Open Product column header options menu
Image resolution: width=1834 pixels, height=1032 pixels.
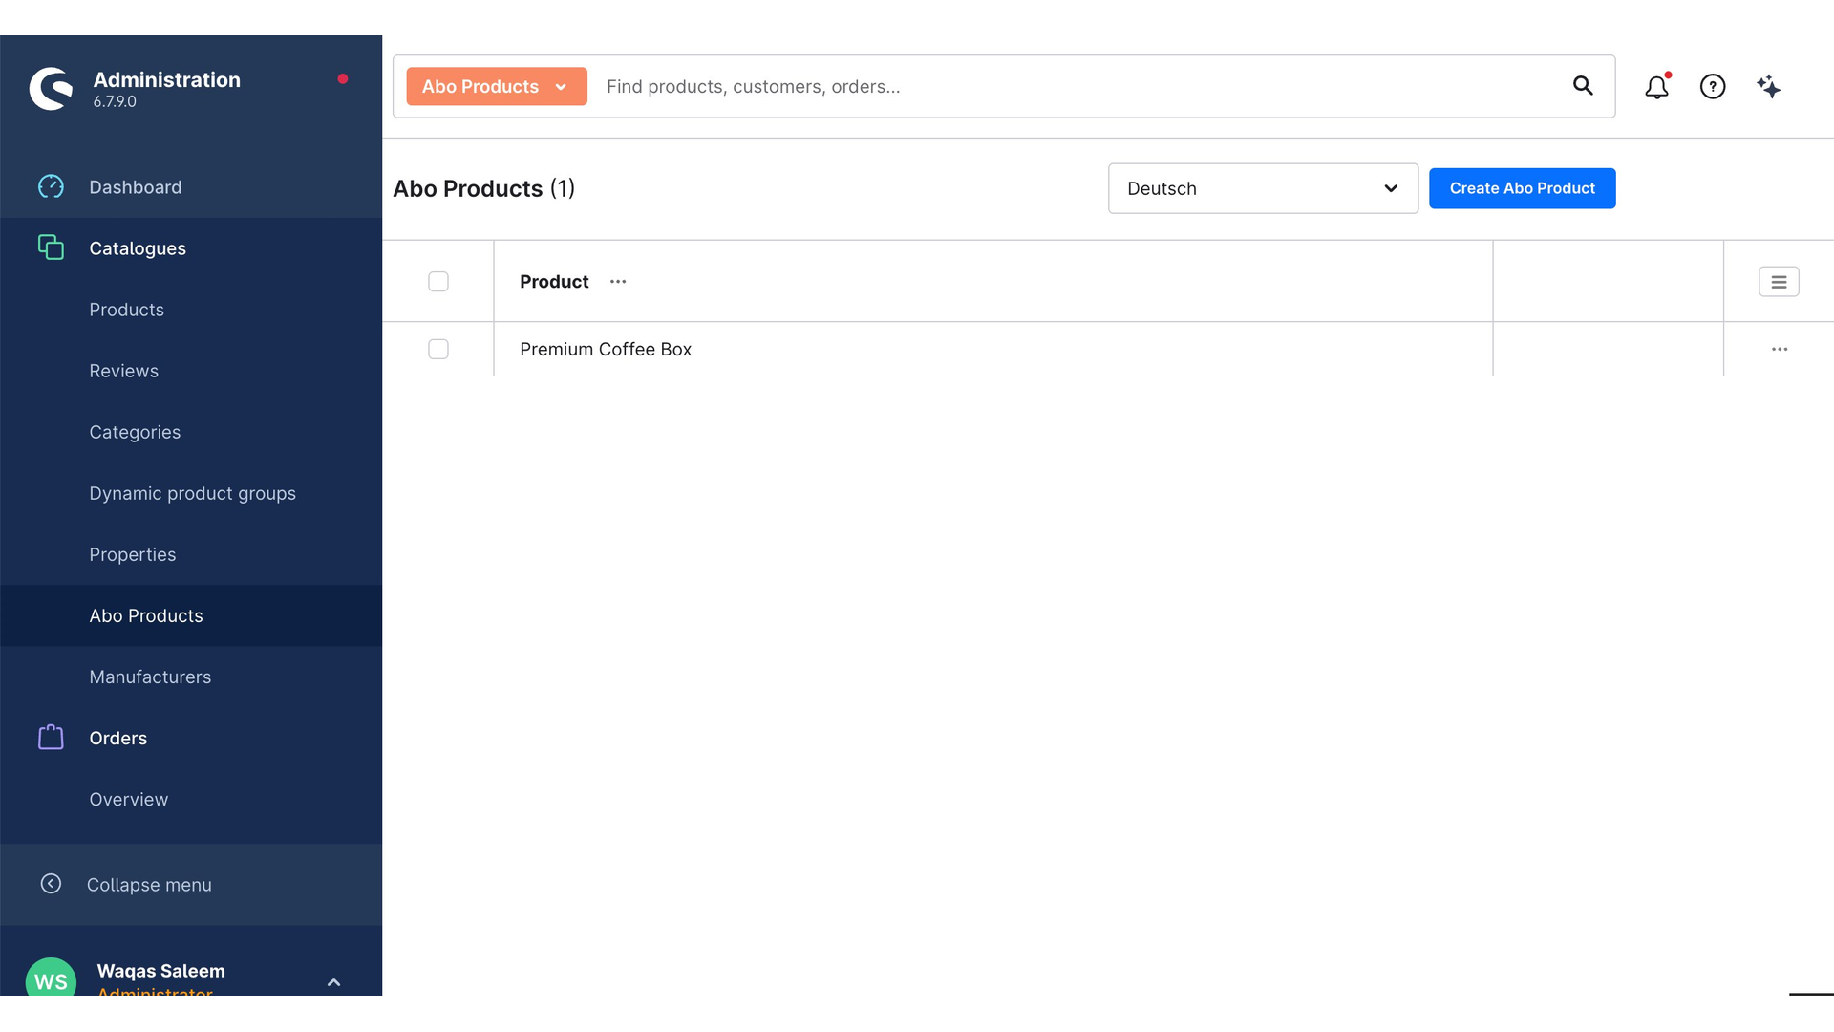618,282
